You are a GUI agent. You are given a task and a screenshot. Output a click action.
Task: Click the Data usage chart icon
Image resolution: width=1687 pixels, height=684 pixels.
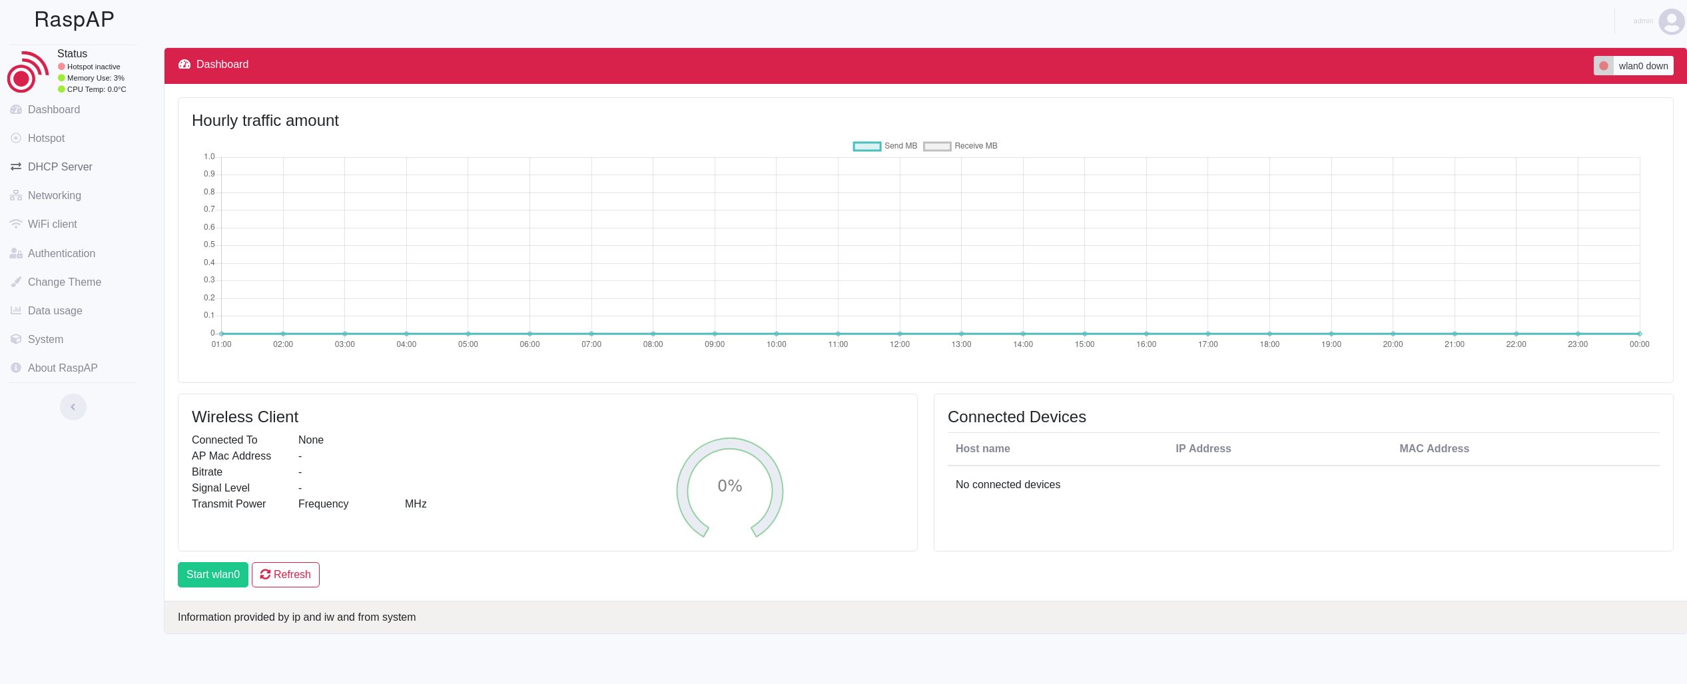click(16, 311)
